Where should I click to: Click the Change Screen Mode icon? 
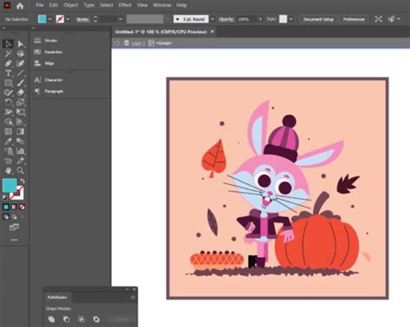click(x=14, y=227)
